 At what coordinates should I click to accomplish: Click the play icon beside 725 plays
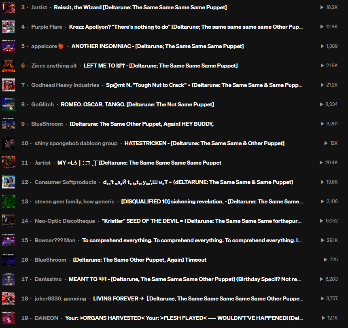point(326,260)
